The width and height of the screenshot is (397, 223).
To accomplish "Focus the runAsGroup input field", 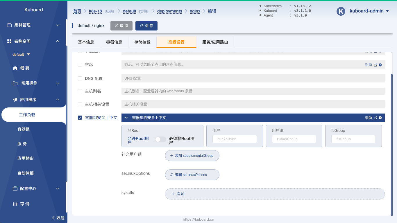I will (294, 139).
